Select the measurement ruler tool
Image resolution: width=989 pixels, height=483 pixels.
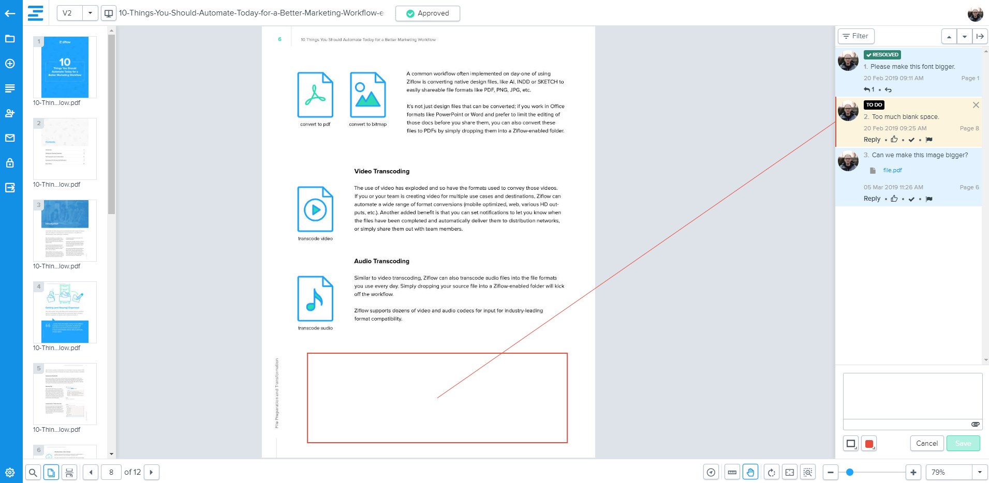click(x=732, y=472)
